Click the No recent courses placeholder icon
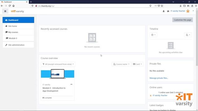The image size is (198, 111). 92,38
